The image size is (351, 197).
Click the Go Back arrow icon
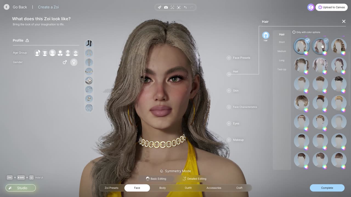pyautogui.click(x=7, y=7)
